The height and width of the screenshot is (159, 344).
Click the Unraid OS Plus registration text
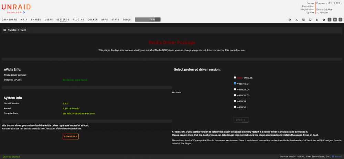[324, 10]
